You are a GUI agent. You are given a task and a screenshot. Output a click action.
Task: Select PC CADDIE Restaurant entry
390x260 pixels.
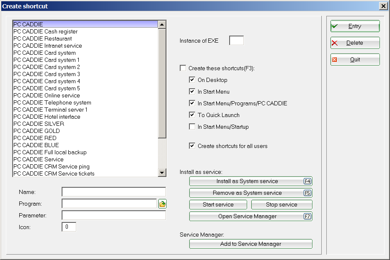[x=85, y=39]
